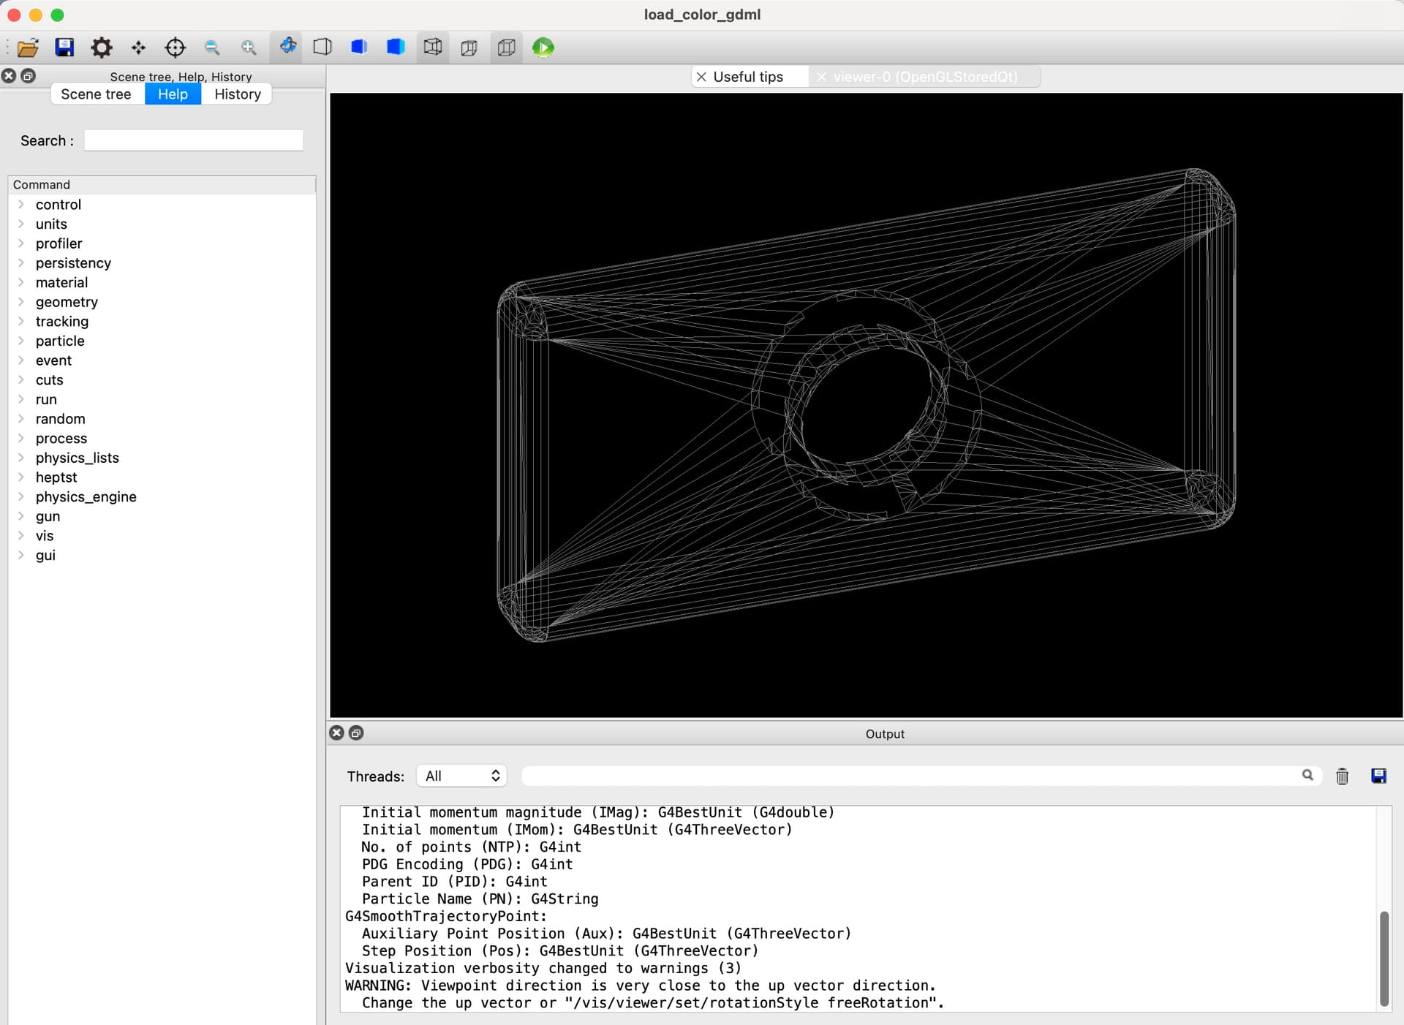The height and width of the screenshot is (1025, 1404).
Task: Float the Scene tree, Help, History dock
Action: tap(28, 75)
